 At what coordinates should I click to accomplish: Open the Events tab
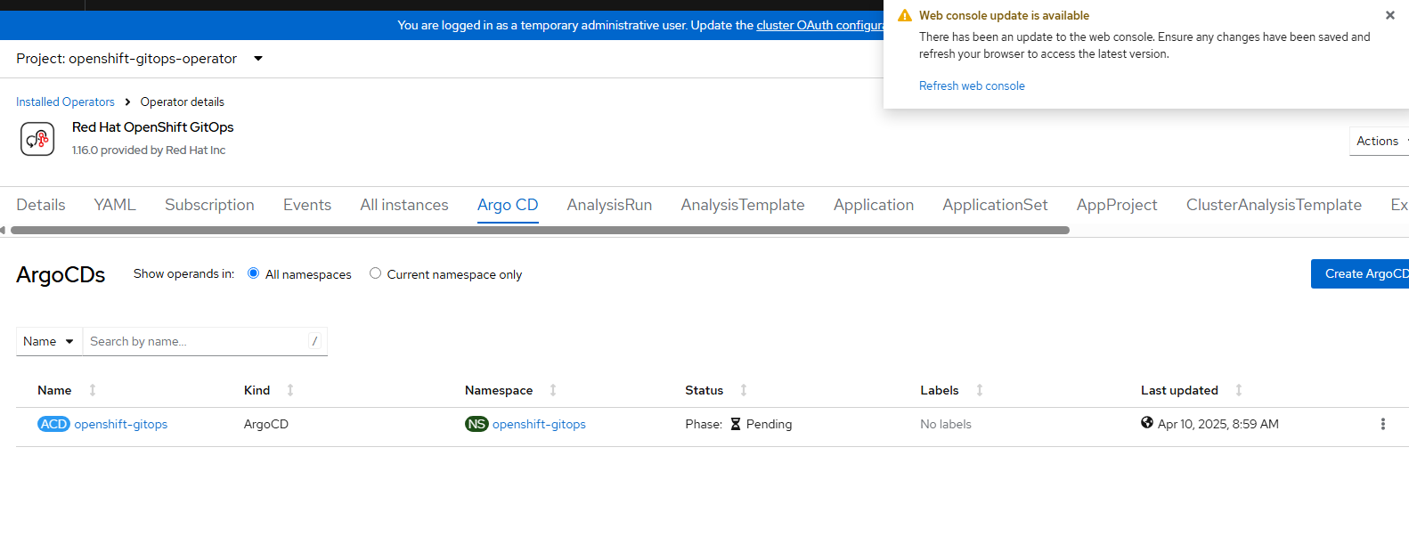pos(307,205)
